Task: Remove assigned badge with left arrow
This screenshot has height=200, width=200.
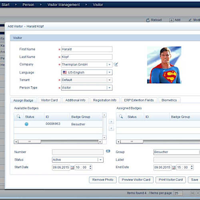Action: point(111,128)
